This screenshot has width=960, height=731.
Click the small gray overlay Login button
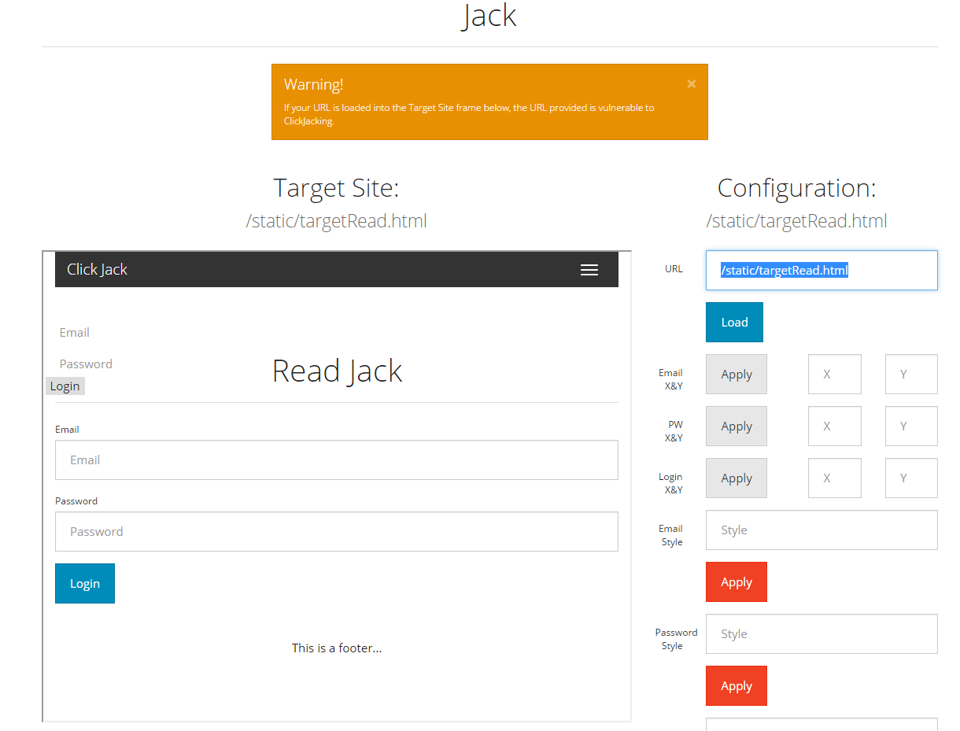(65, 386)
